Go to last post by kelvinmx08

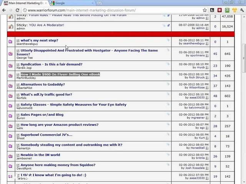(x=207, y=108)
